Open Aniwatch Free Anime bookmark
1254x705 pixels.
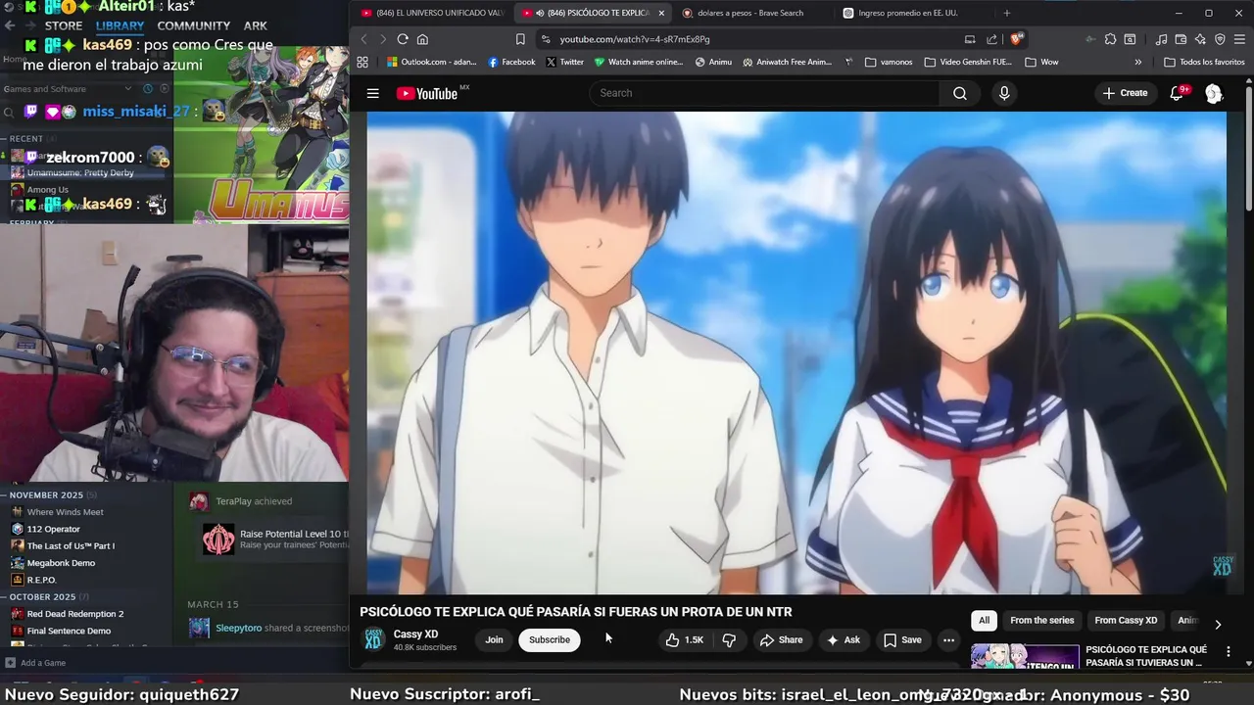pos(787,62)
